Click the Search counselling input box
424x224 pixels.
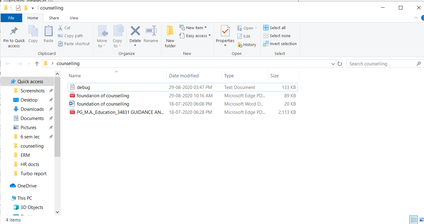[381, 64]
